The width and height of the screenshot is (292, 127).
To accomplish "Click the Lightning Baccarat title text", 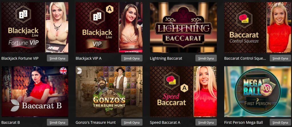I will click(x=166, y=59).
